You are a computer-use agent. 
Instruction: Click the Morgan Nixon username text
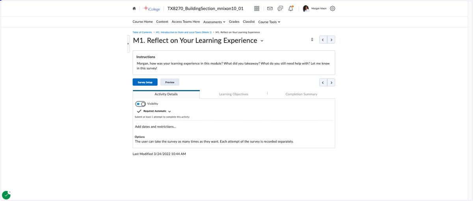[319, 8]
